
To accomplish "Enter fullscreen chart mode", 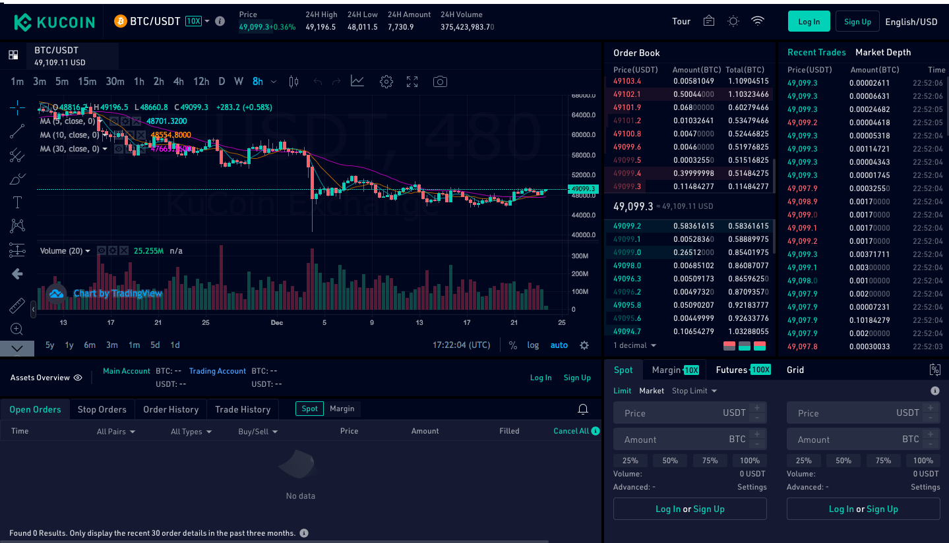I will [x=412, y=82].
